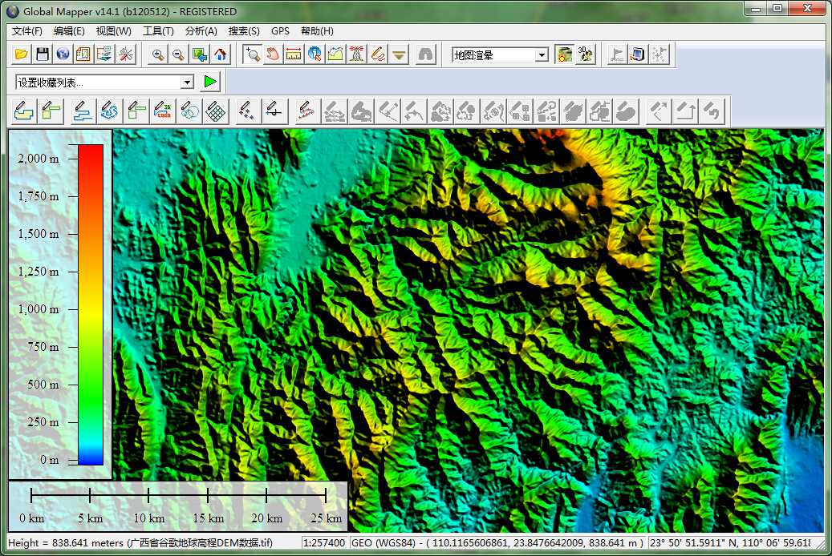Open the 工具(T) menu
Screen dimensions: 832x556
(x=158, y=31)
